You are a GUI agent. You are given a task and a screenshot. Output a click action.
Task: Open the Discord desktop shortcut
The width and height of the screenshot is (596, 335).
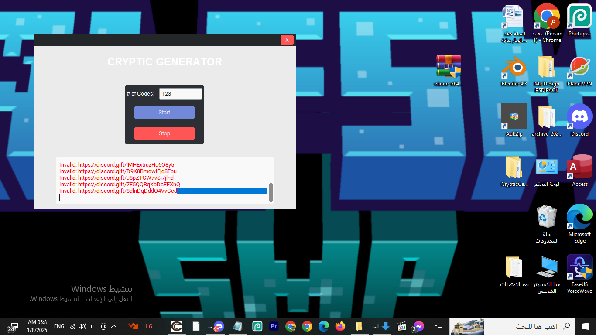(579, 120)
